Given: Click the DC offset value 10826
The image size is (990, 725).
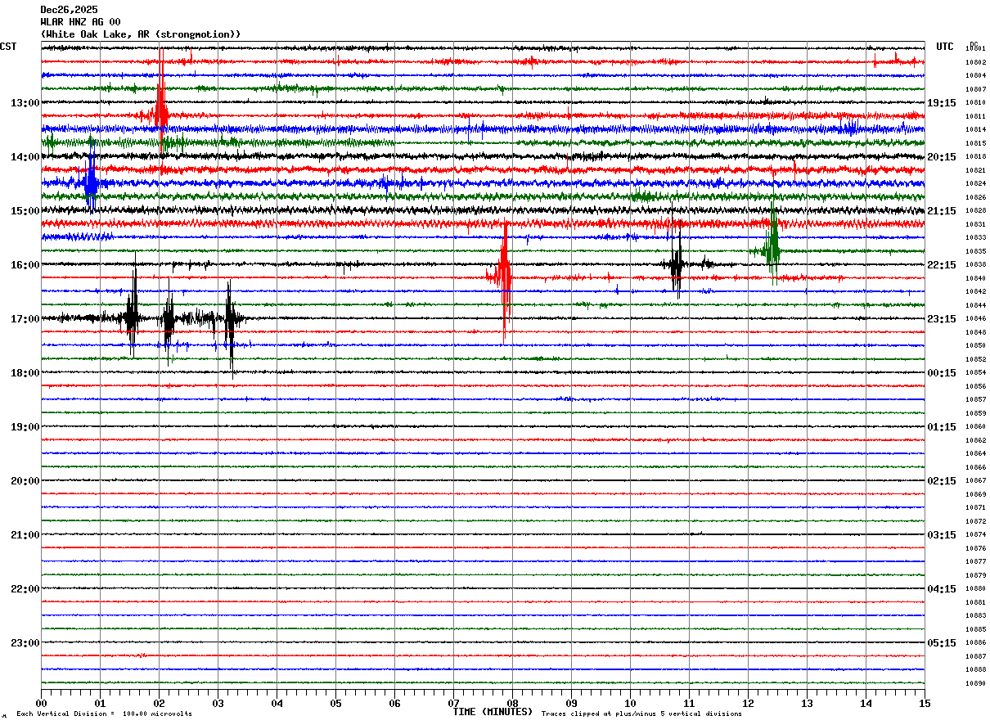Looking at the screenshot, I should (974, 197).
